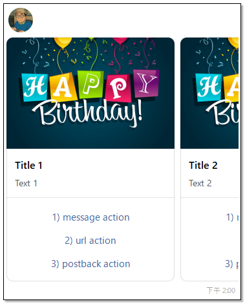Click the cyan "H" tile on second card
This screenshot has height=304, width=245.
click(x=209, y=87)
